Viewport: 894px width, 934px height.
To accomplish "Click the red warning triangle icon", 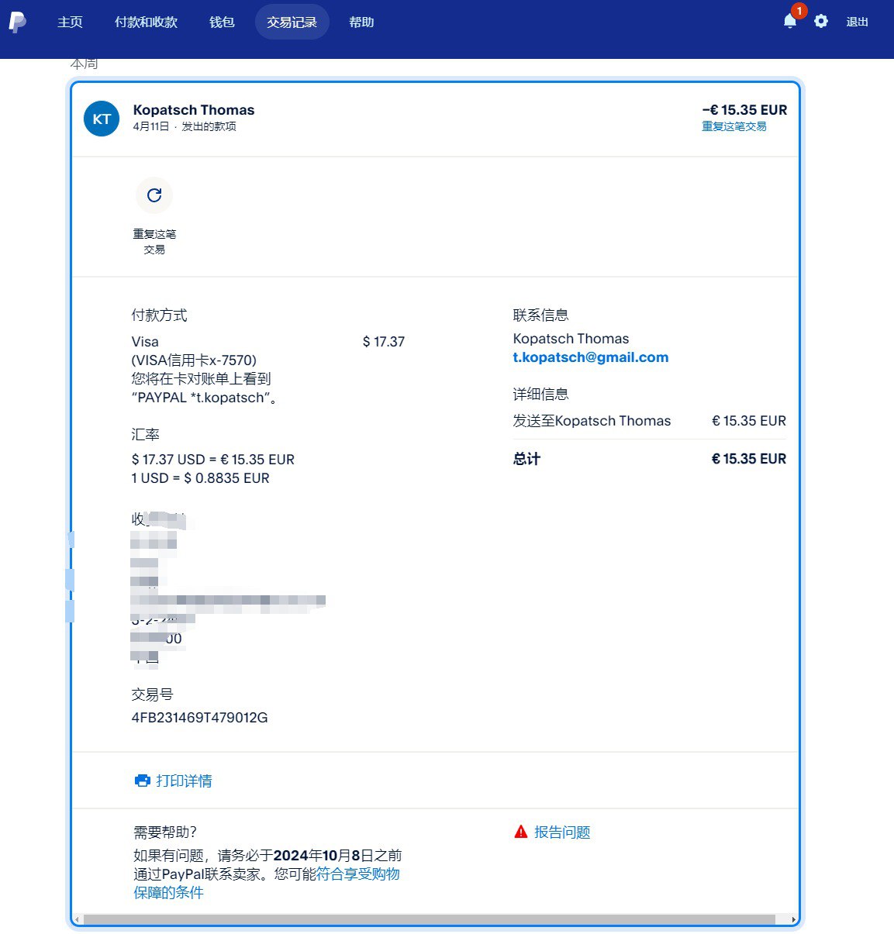I will coord(521,832).
